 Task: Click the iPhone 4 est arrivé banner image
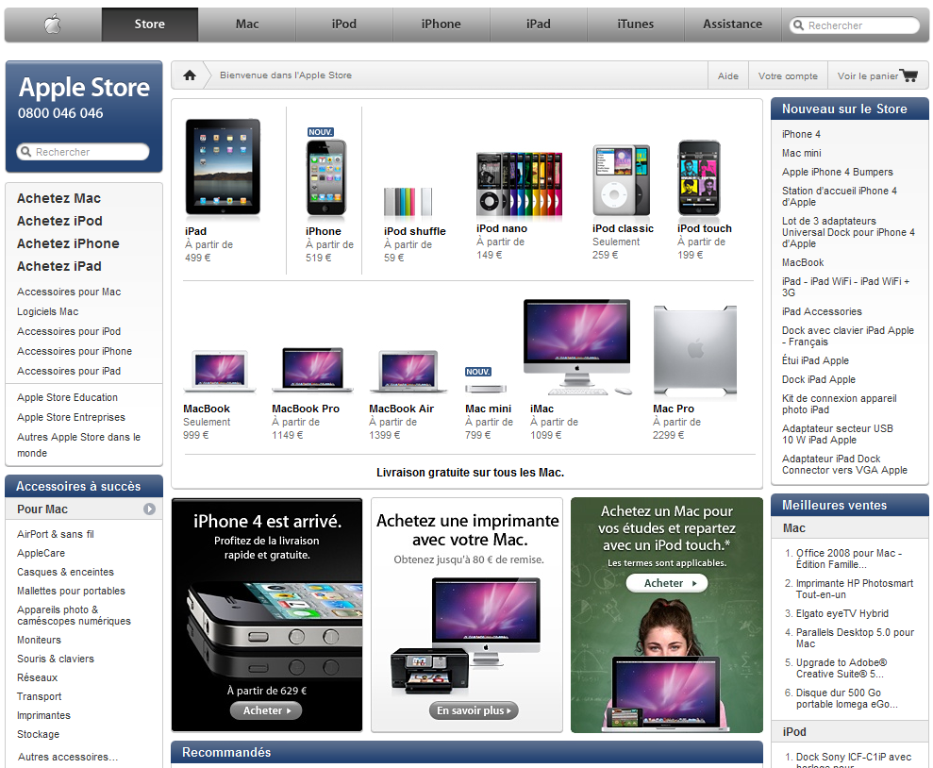(x=267, y=614)
